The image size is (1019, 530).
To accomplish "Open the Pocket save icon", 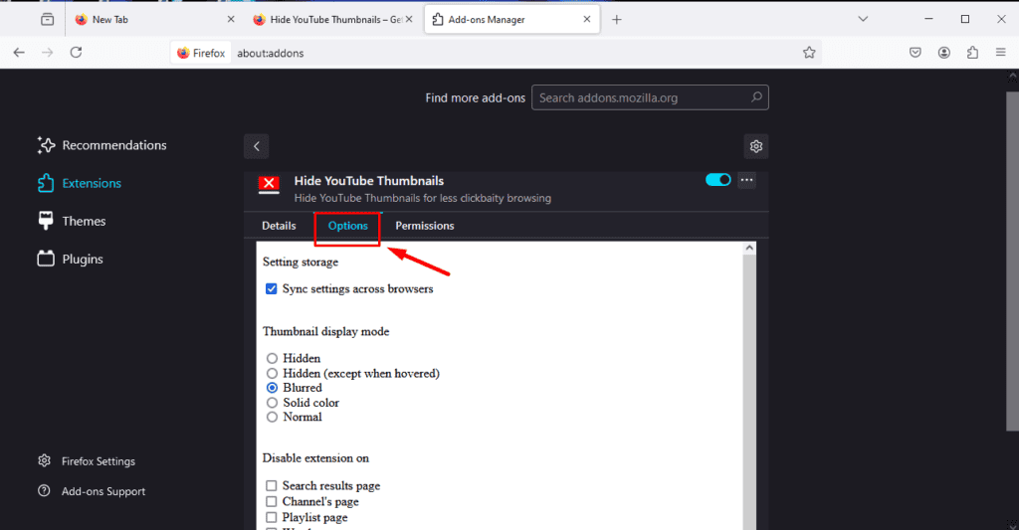I will tap(916, 53).
